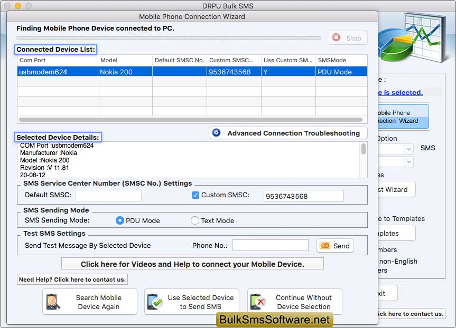456x328 pixels.
Task: Click Search Mobile Device Again
Action: pyautogui.click(x=90, y=302)
